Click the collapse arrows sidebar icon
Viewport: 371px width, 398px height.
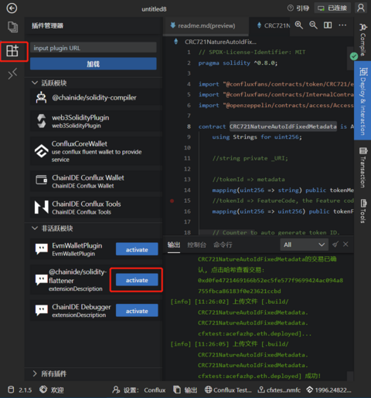(x=12, y=74)
